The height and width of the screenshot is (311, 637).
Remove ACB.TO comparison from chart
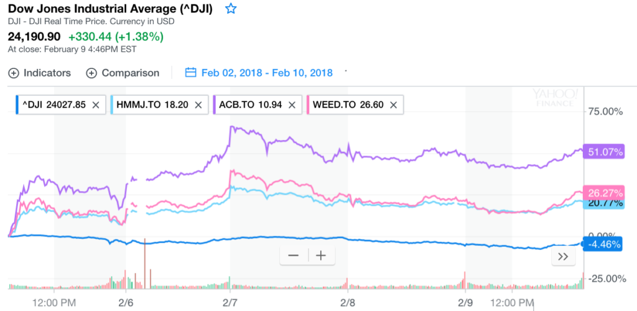point(293,105)
